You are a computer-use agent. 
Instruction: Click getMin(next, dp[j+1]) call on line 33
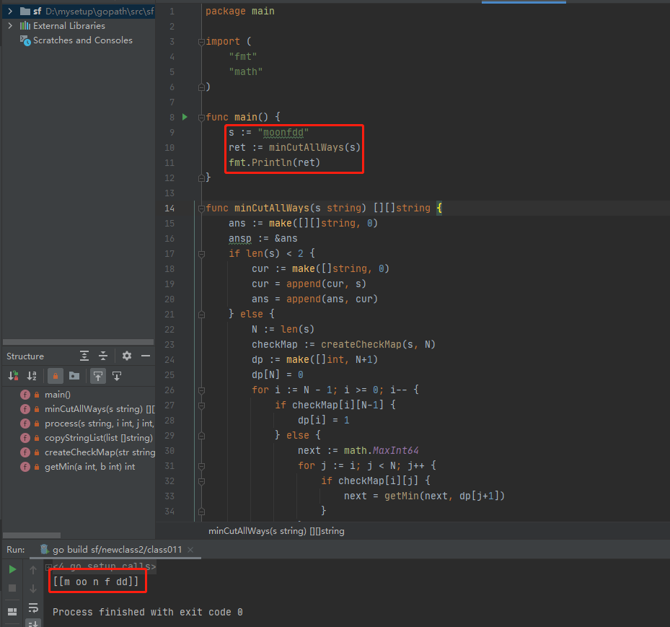pyautogui.click(x=444, y=496)
